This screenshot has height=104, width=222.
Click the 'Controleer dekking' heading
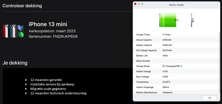click(22, 6)
